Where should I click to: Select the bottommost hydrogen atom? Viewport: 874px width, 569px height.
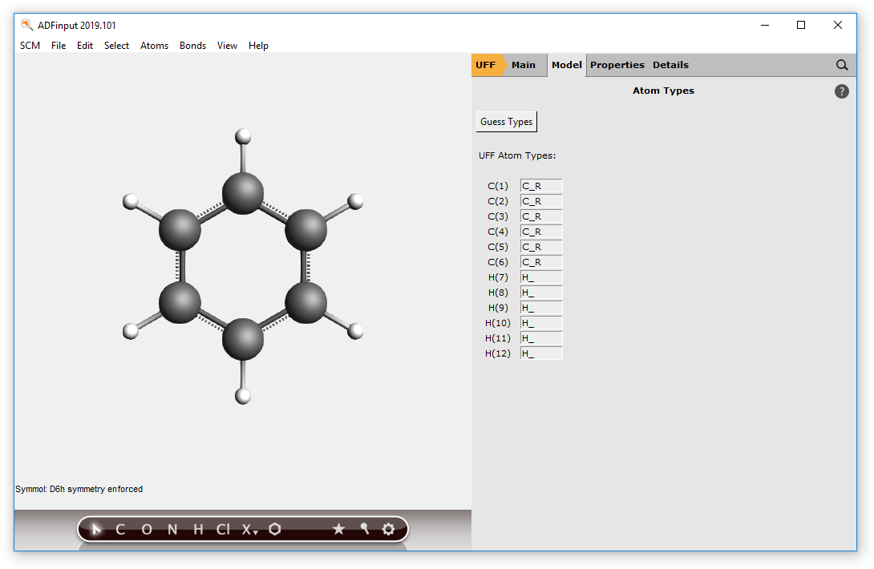click(x=243, y=396)
